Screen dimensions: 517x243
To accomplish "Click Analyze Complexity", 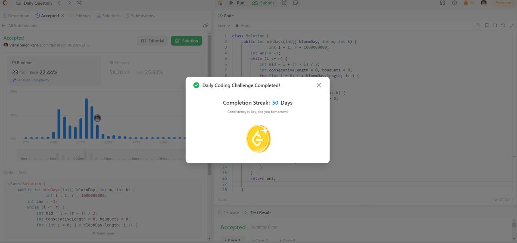I will [31, 80].
